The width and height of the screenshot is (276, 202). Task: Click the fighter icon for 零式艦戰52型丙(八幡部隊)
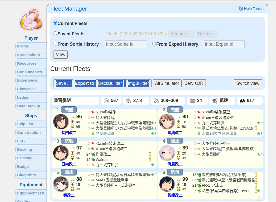click(x=199, y=175)
